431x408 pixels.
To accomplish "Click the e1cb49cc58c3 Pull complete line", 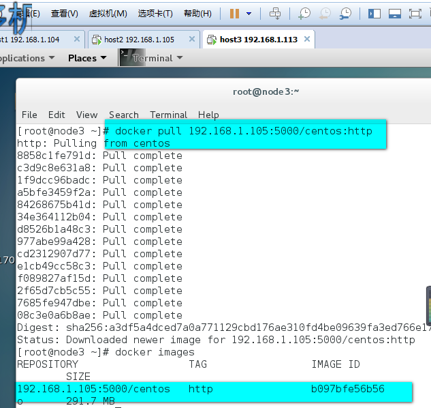I will point(99,266).
